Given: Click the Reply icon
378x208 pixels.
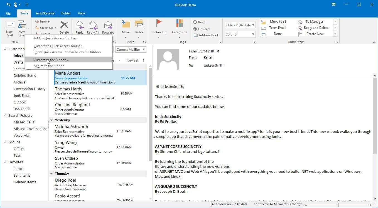Looking at the screenshot, I should tap(79, 25).
